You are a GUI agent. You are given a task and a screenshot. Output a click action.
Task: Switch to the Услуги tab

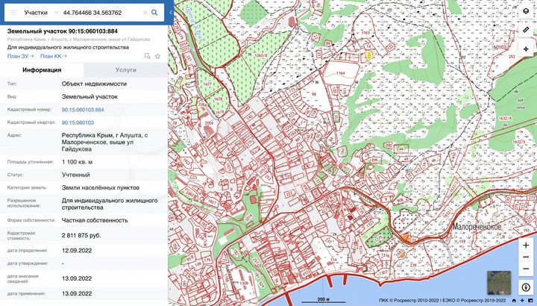pos(126,69)
